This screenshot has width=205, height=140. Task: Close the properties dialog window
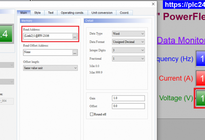(x=153, y=4)
